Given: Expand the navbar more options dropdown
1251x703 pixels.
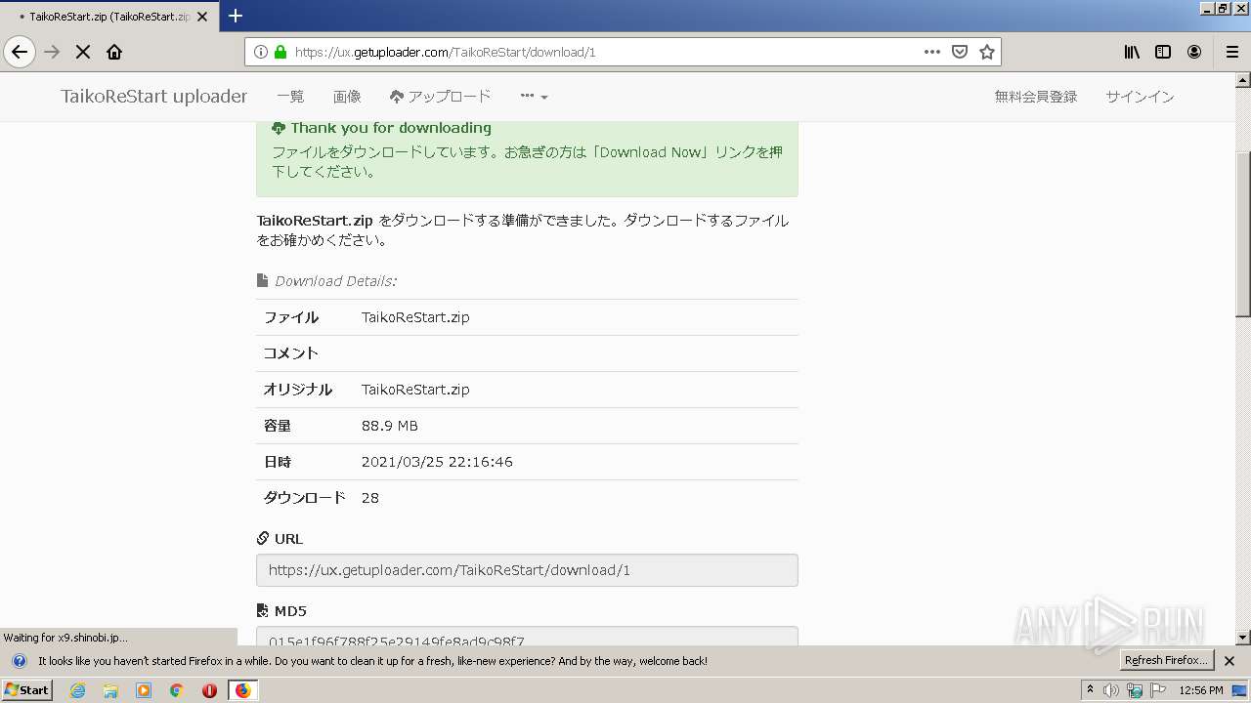Looking at the screenshot, I should click(534, 97).
